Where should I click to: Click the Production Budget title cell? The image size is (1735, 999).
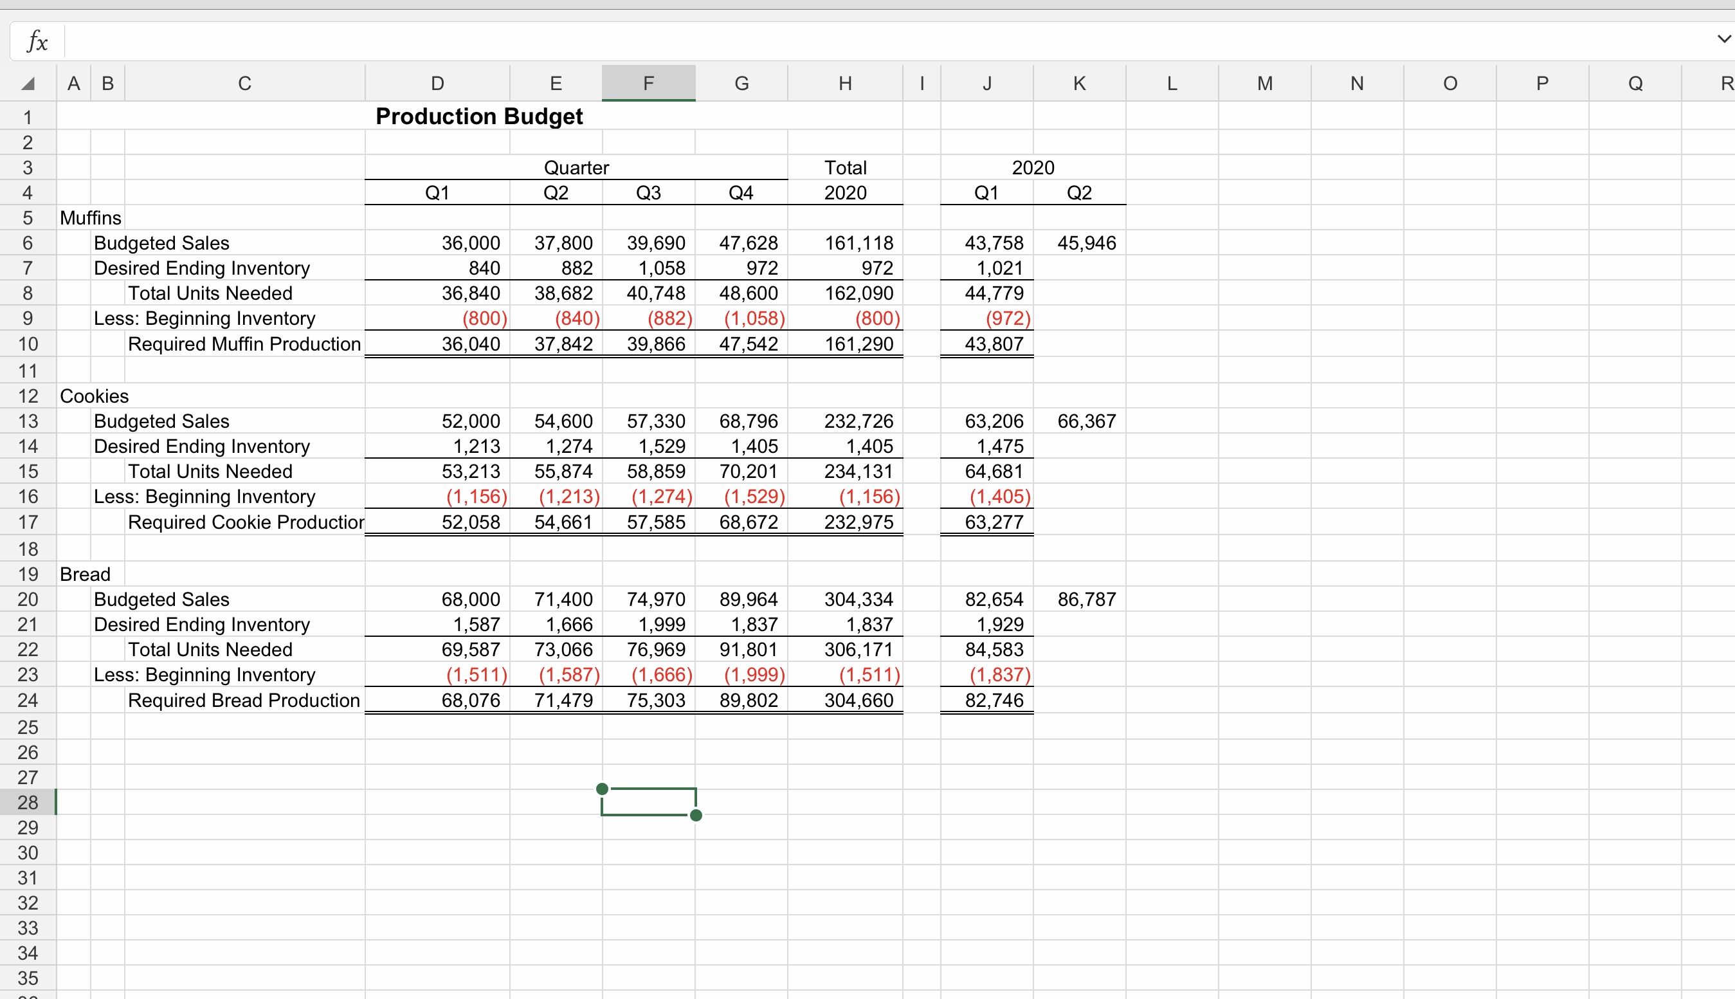478,116
